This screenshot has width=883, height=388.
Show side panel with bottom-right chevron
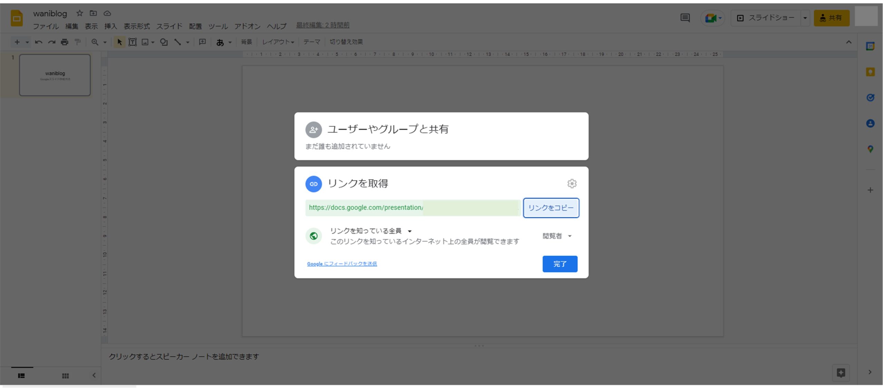tap(870, 372)
